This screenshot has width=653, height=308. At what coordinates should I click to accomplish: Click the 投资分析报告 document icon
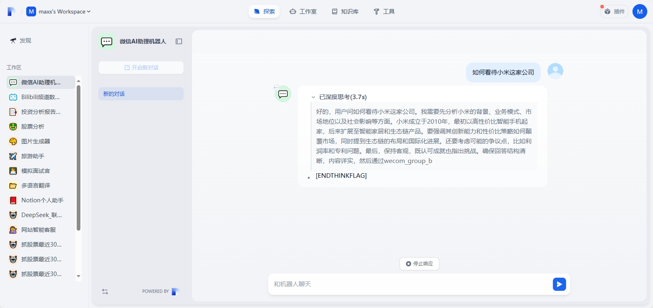point(13,112)
